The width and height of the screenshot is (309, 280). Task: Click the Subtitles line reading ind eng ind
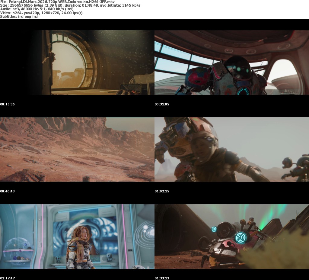(x=19, y=17)
